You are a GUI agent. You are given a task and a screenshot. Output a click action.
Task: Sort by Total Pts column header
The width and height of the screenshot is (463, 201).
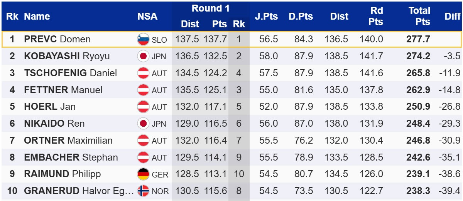point(419,17)
